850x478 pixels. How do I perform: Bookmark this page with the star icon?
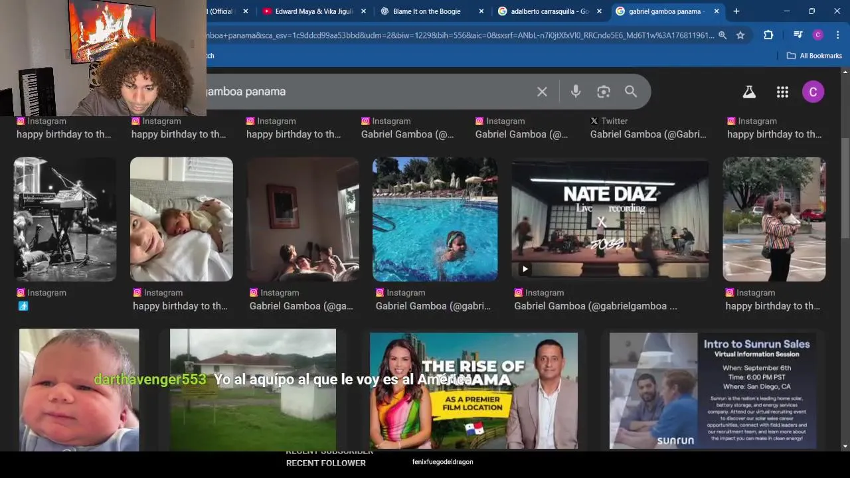[x=740, y=35]
